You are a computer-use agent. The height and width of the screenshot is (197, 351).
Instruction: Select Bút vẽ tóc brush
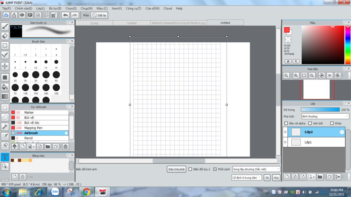(x=40, y=123)
